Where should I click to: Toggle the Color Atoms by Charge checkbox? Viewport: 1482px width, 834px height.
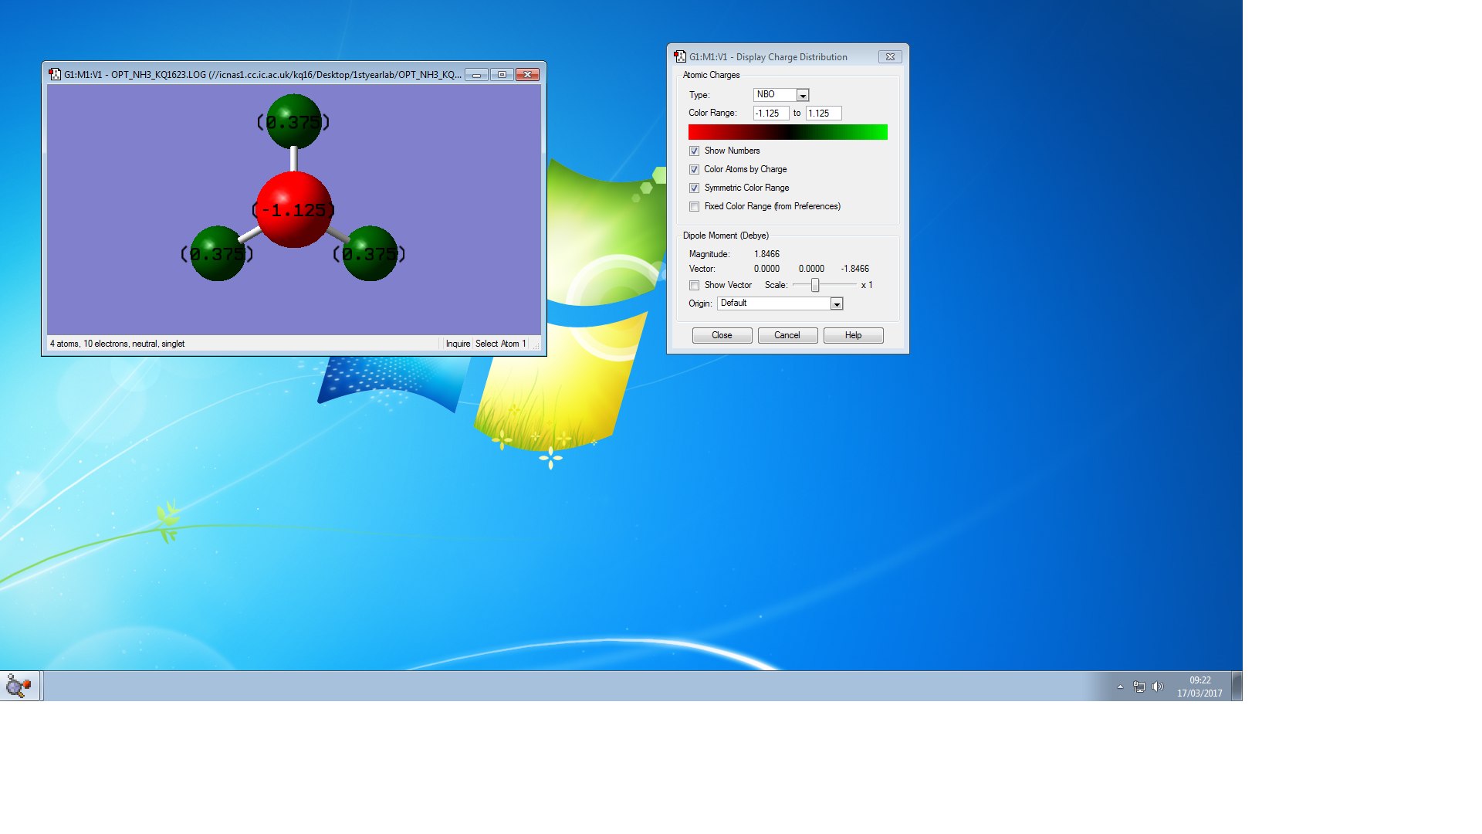click(695, 170)
